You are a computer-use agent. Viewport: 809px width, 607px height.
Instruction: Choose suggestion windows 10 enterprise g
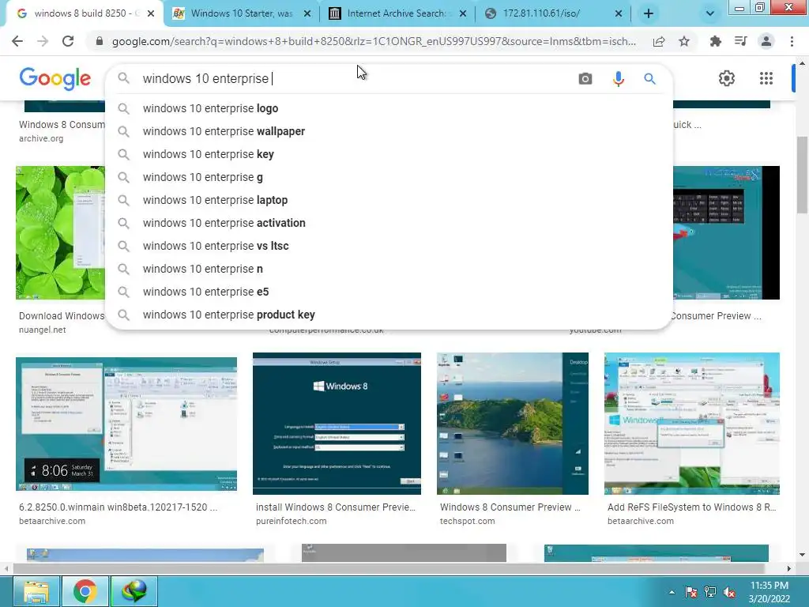[x=389, y=177]
